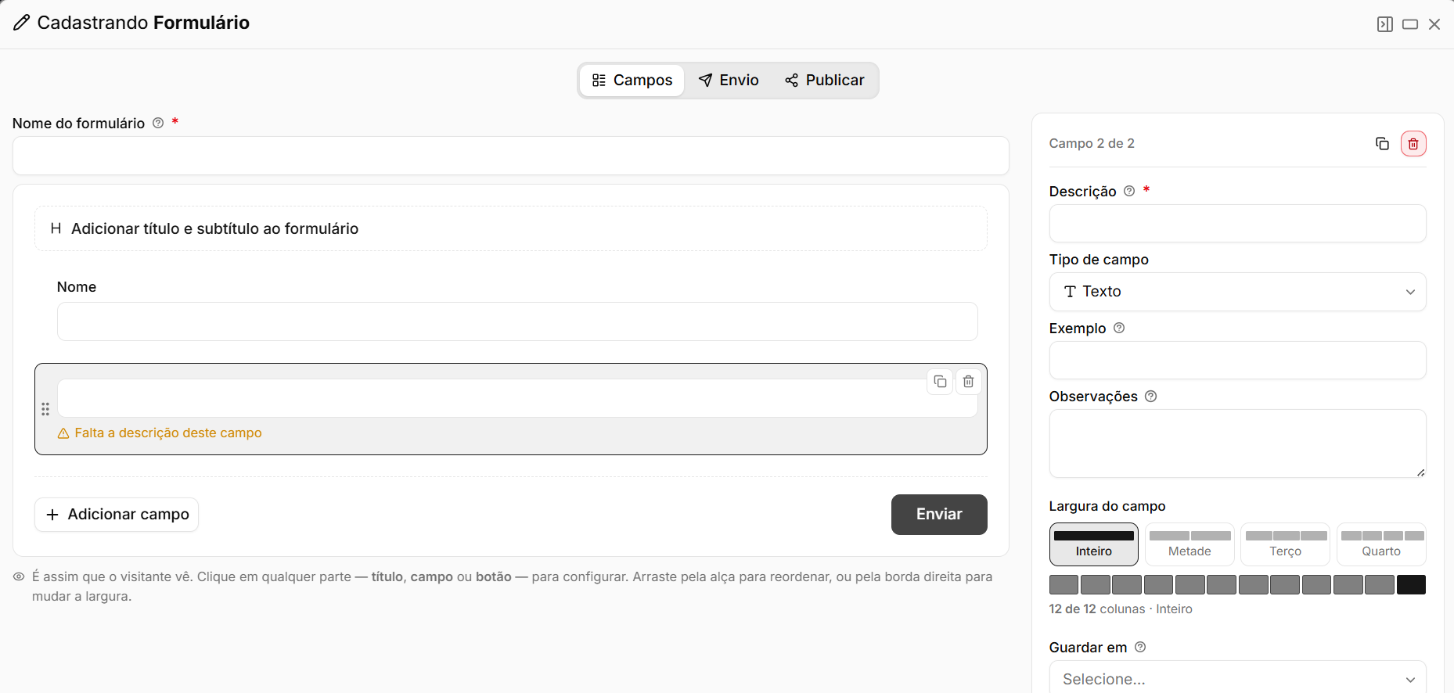
Task: Focus the Observações text area
Action: (1238, 443)
